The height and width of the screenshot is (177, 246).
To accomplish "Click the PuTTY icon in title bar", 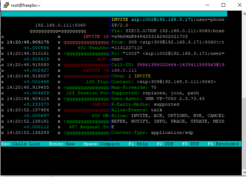I will 6,5.
